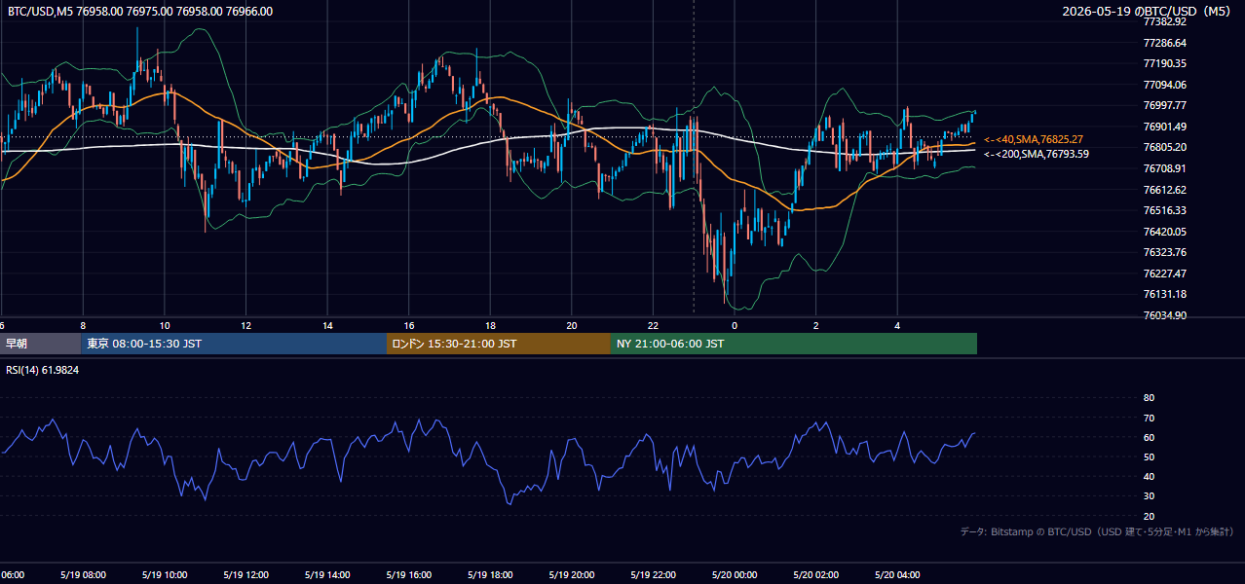Click the 5/19 12:00 time axis label

pos(245,575)
